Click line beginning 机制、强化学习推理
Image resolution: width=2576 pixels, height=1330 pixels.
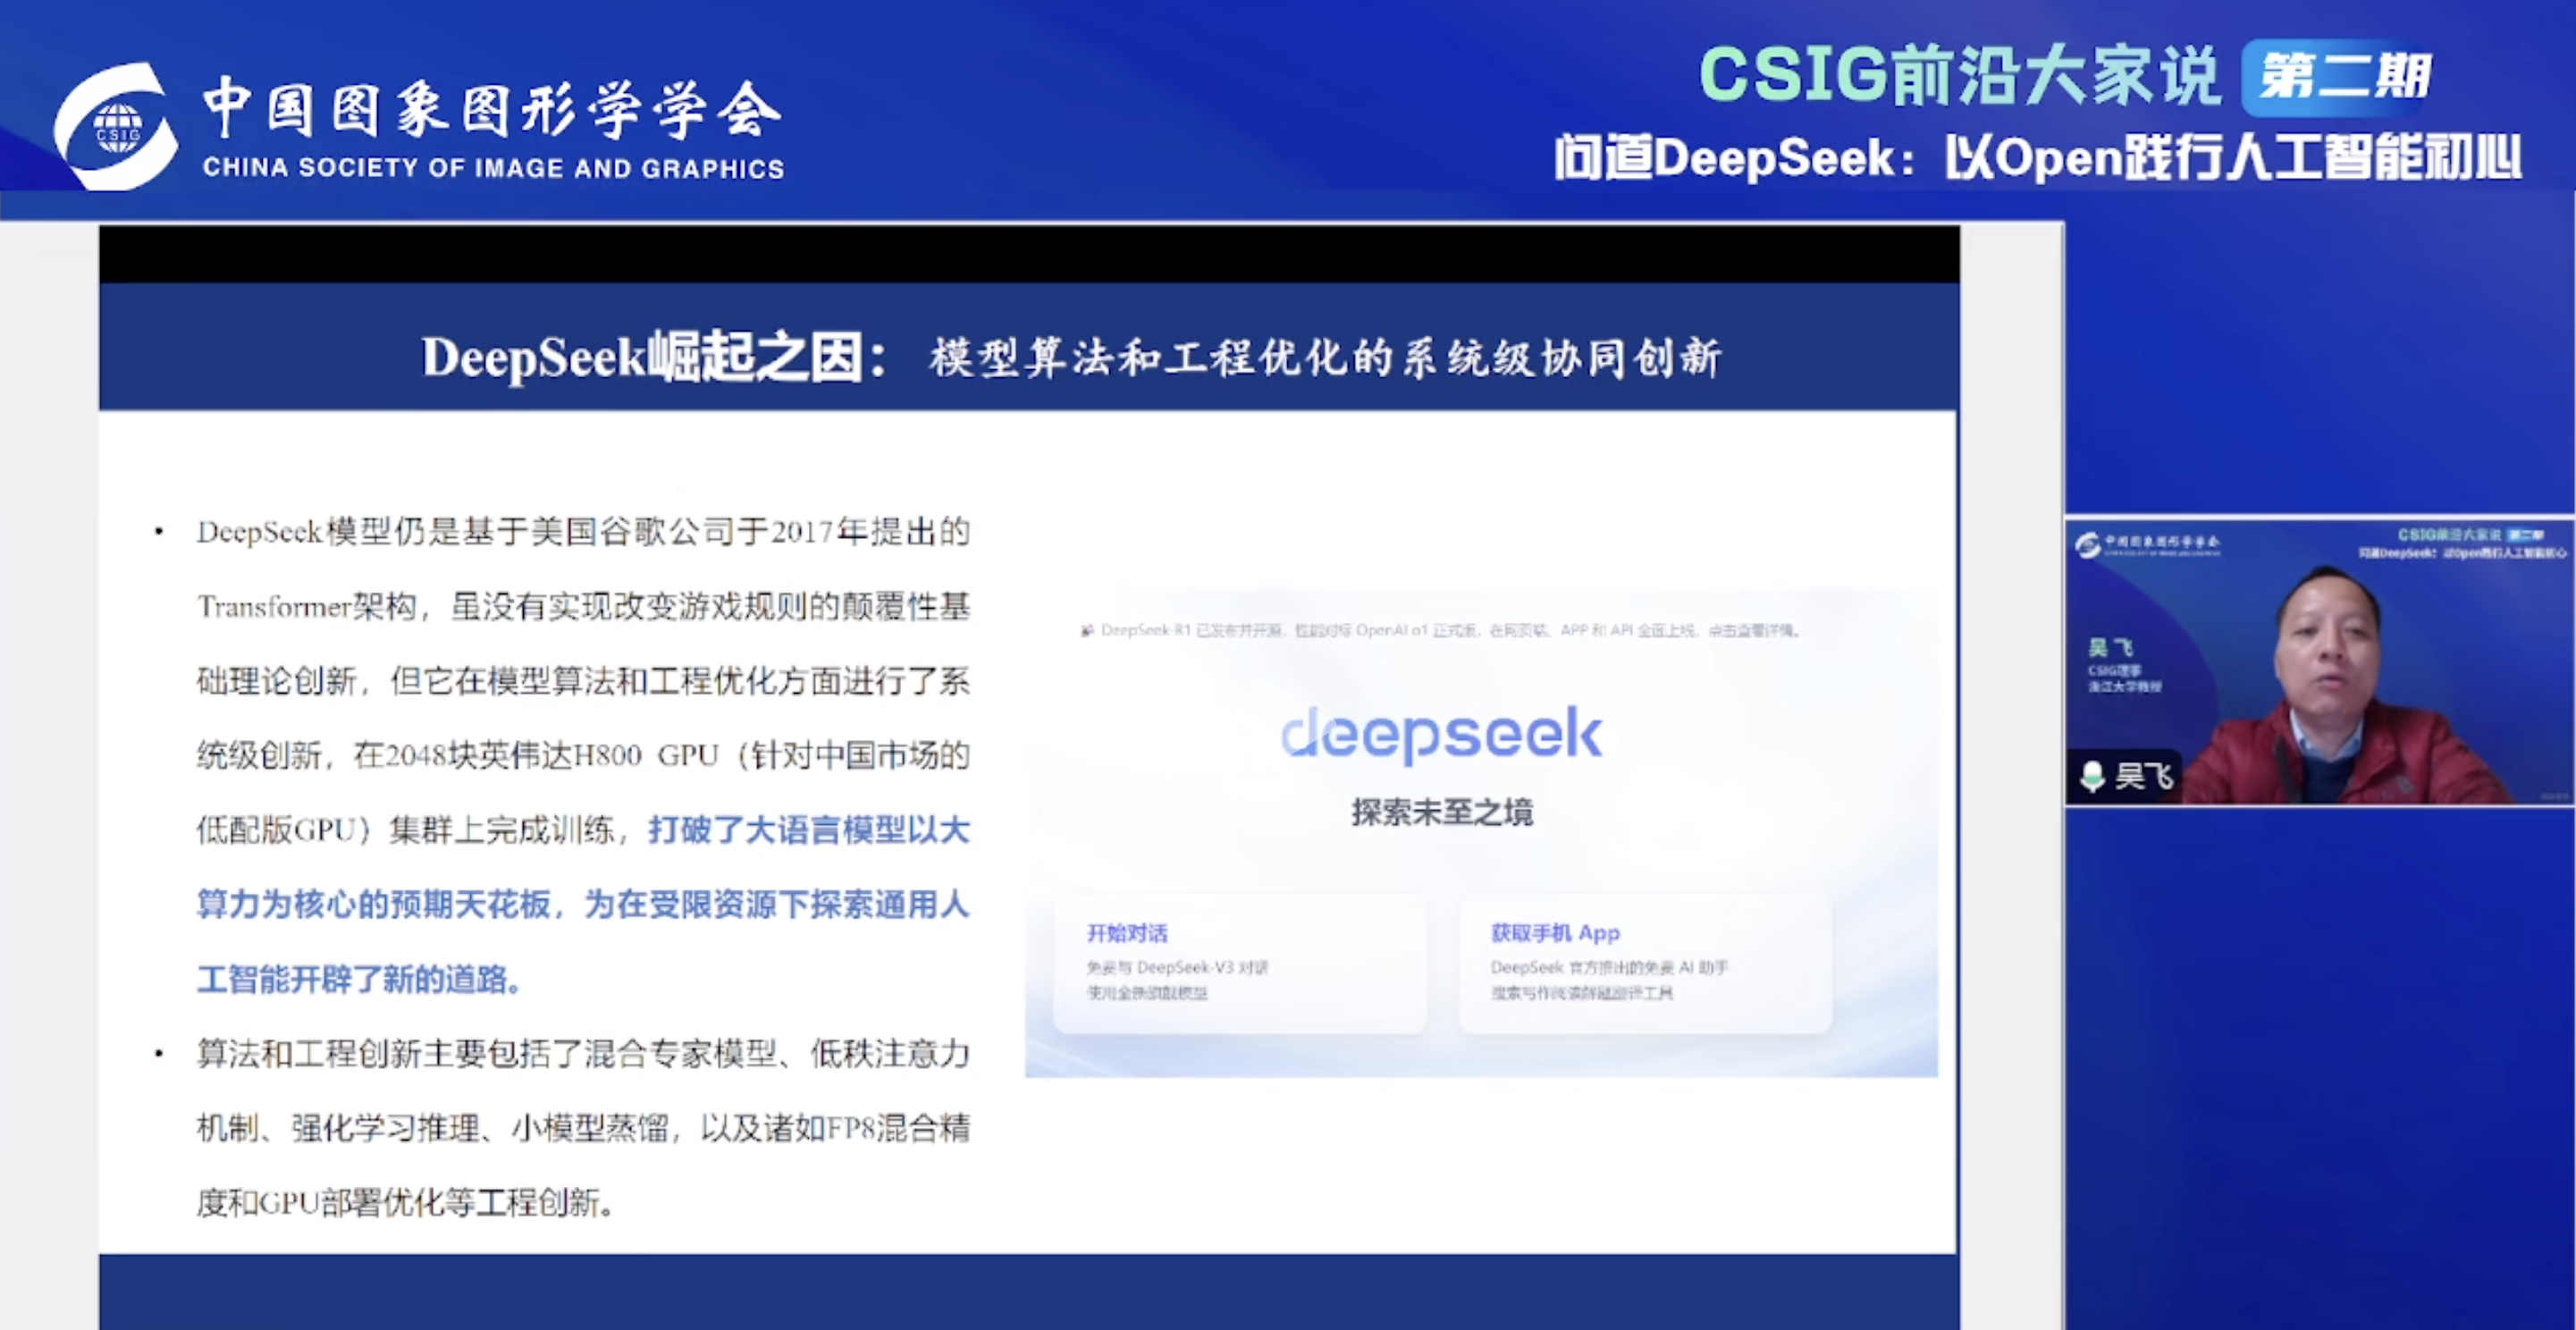[x=583, y=1128]
